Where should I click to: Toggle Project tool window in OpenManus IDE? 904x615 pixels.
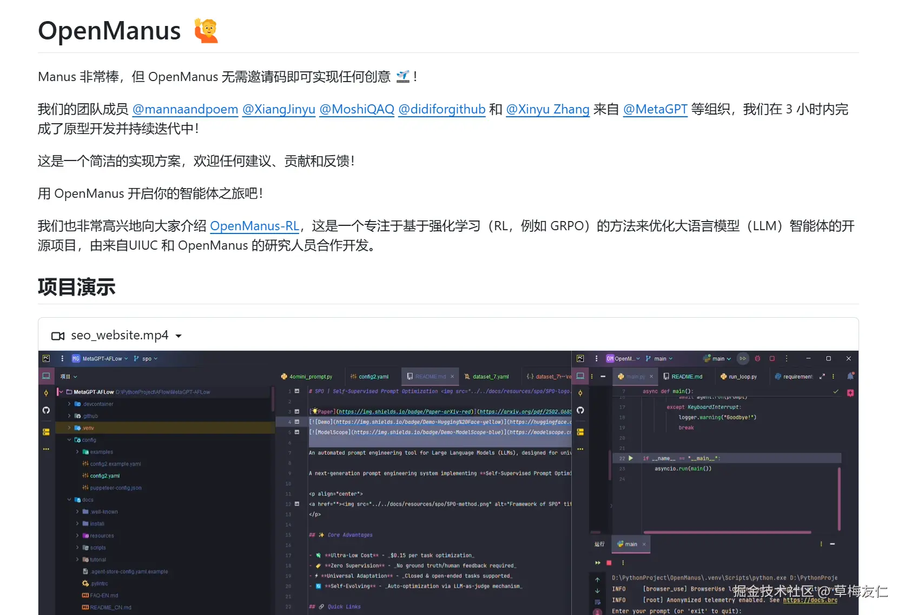pos(580,376)
